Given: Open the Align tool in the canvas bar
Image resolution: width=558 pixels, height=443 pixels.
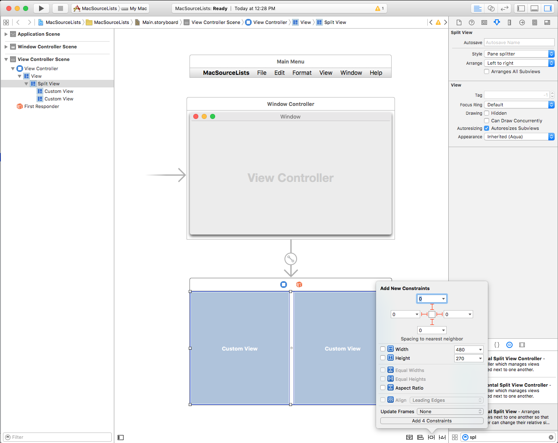Looking at the screenshot, I should [420, 437].
